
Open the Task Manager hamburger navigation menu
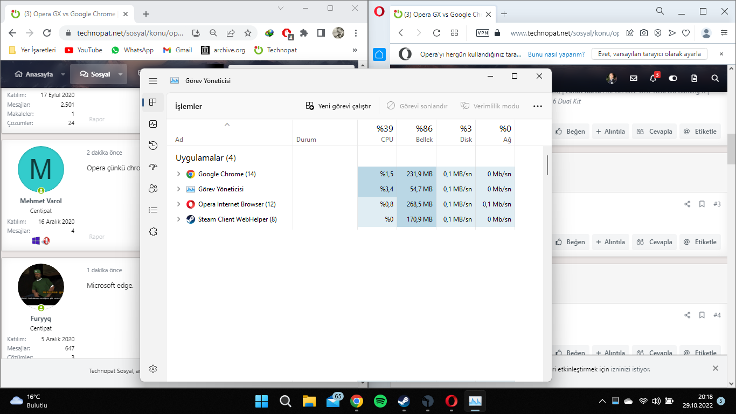click(153, 81)
